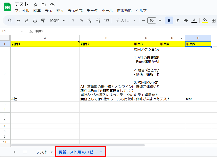Click the horizontal scrollbar
The width and height of the screenshot is (217, 157).
coord(78,145)
